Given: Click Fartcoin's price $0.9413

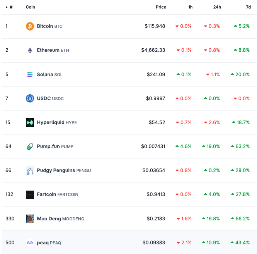Looking at the screenshot, I should [156, 194].
